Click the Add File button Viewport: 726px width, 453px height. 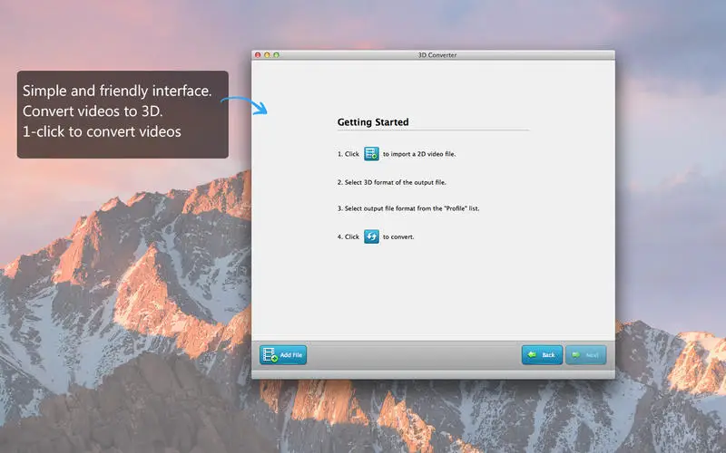click(x=283, y=355)
